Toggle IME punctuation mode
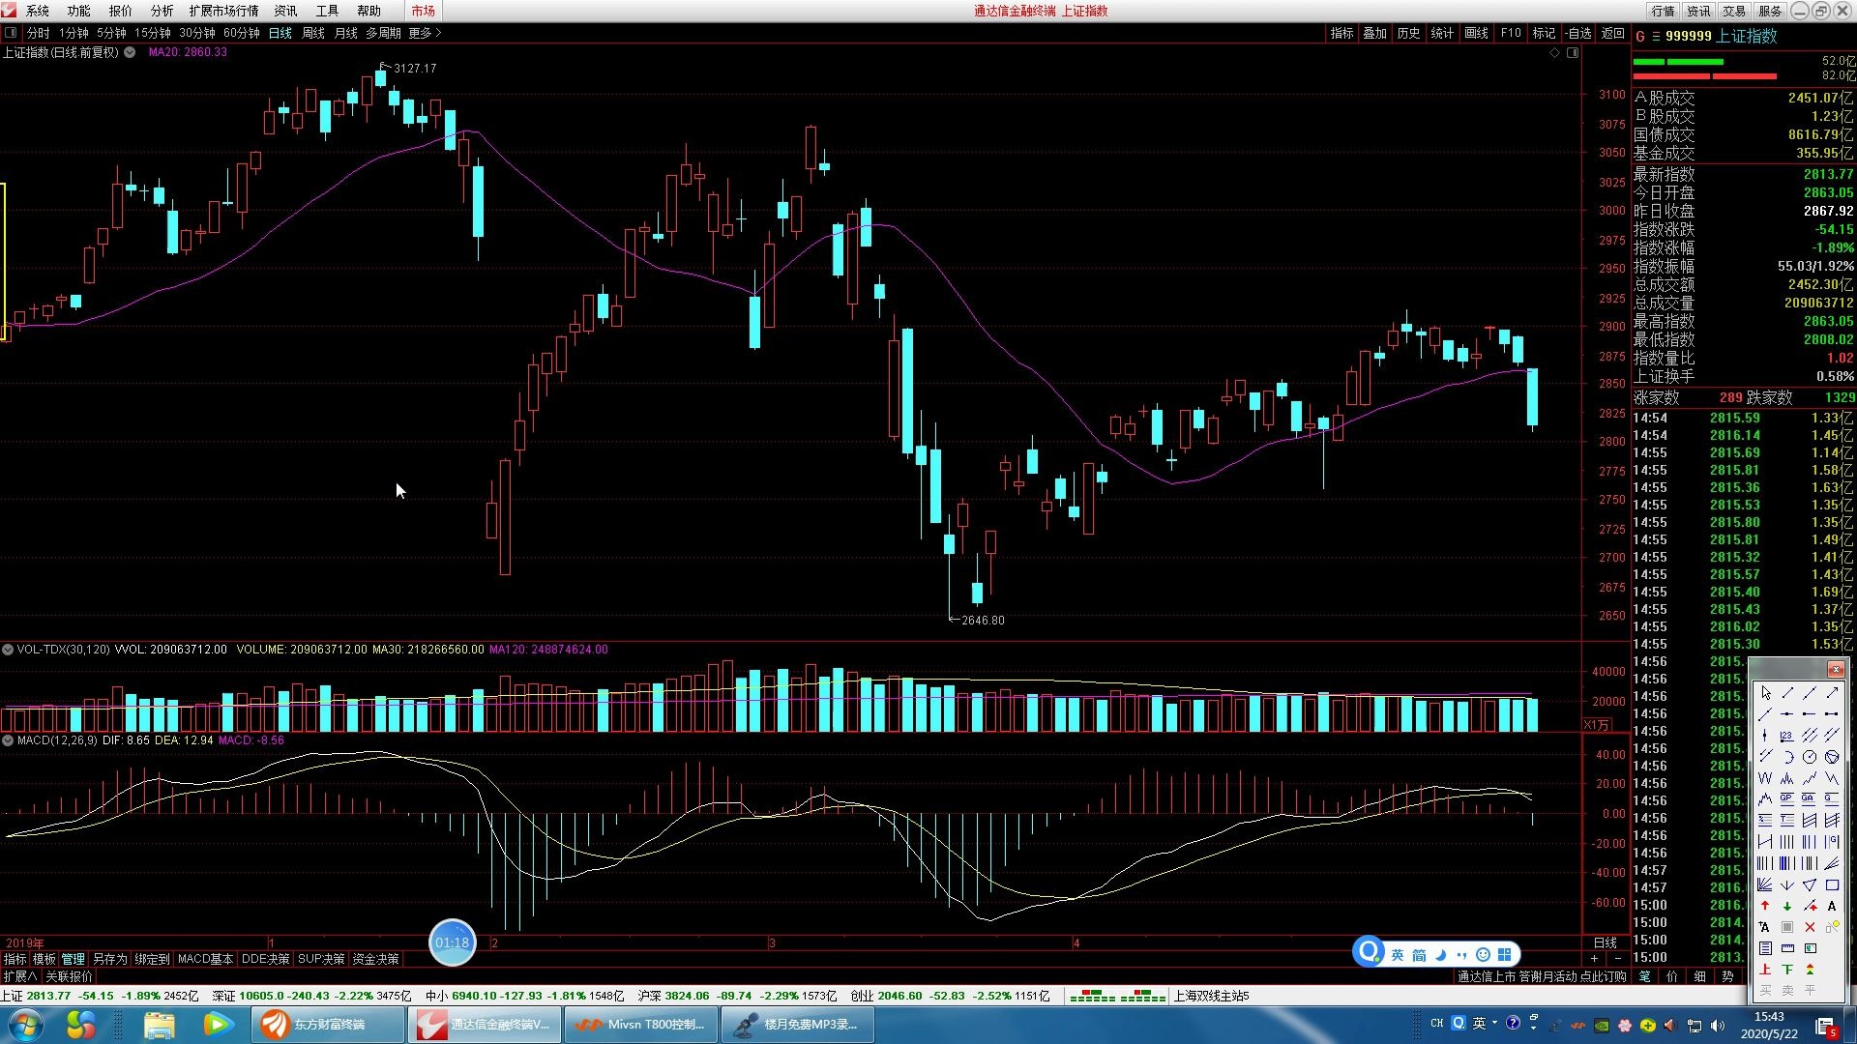Viewport: 1857px width, 1044px height. click(x=1461, y=954)
